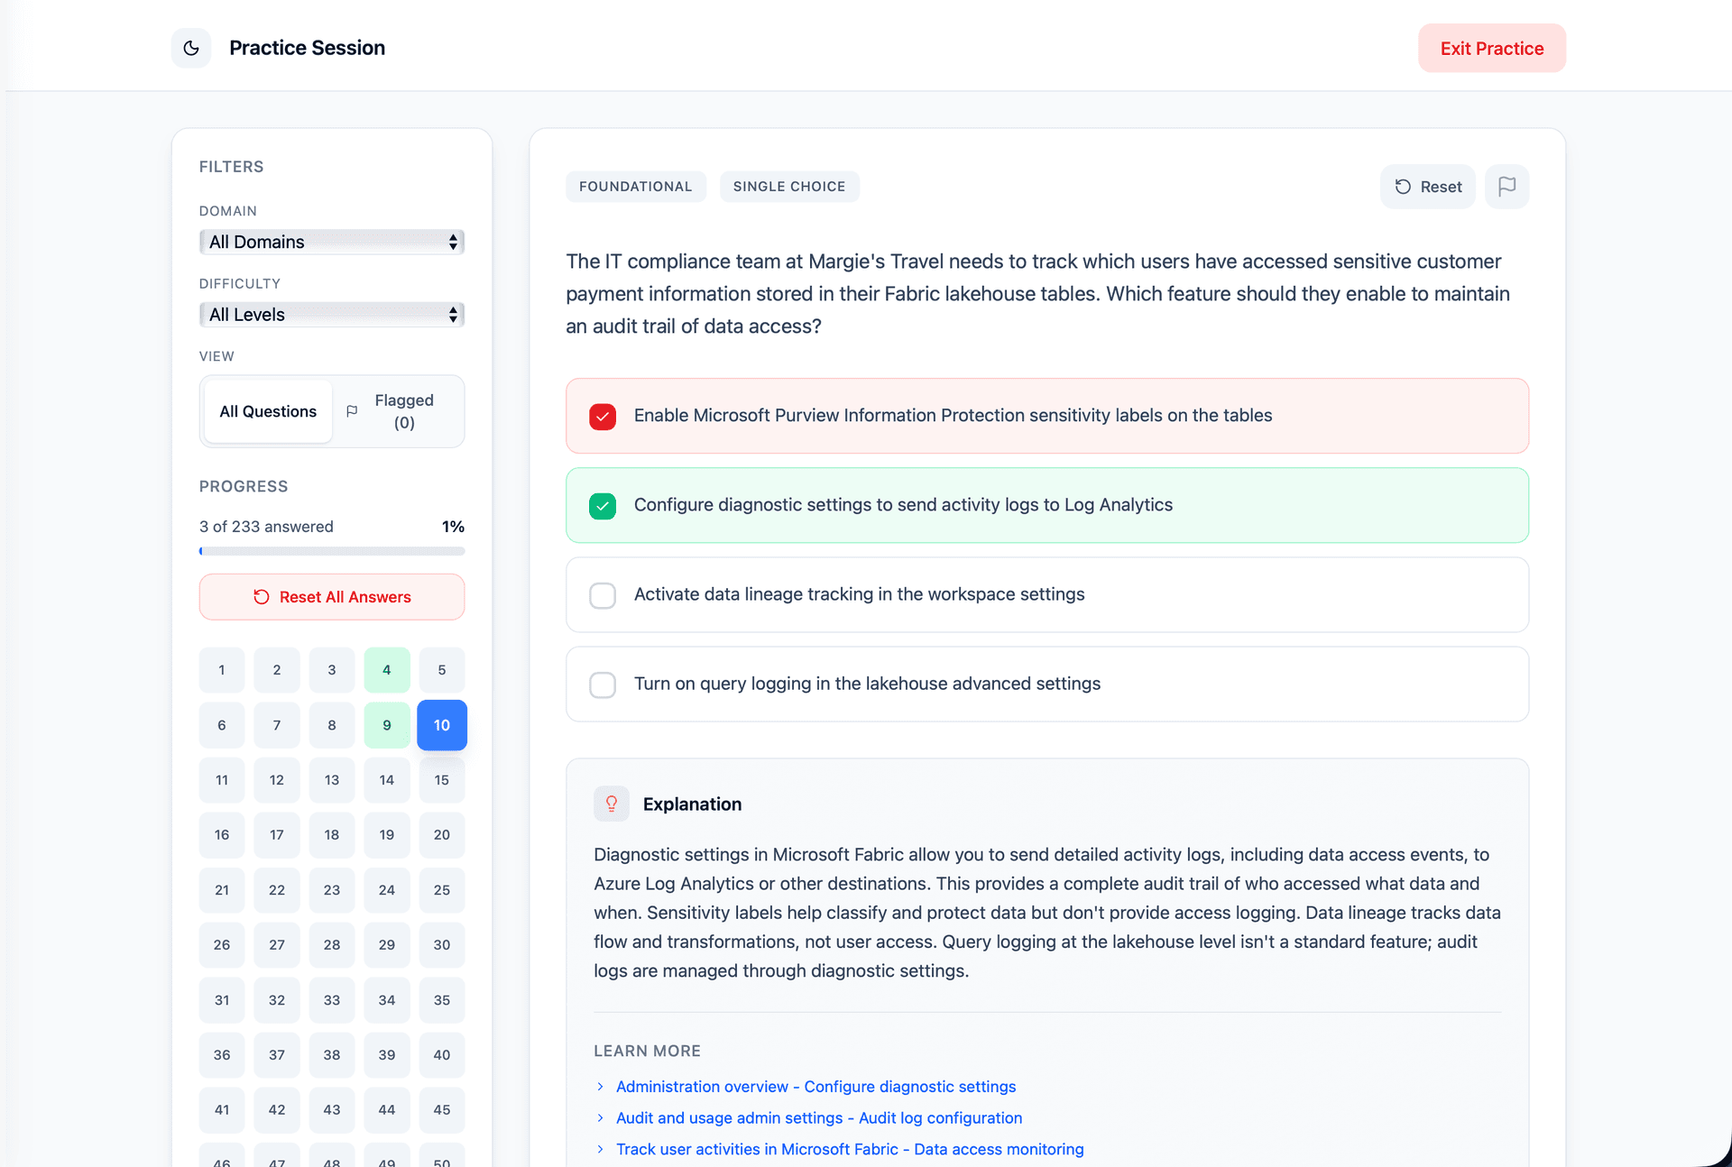Check the Turn on query logging option
The width and height of the screenshot is (1732, 1167).
click(x=603, y=685)
